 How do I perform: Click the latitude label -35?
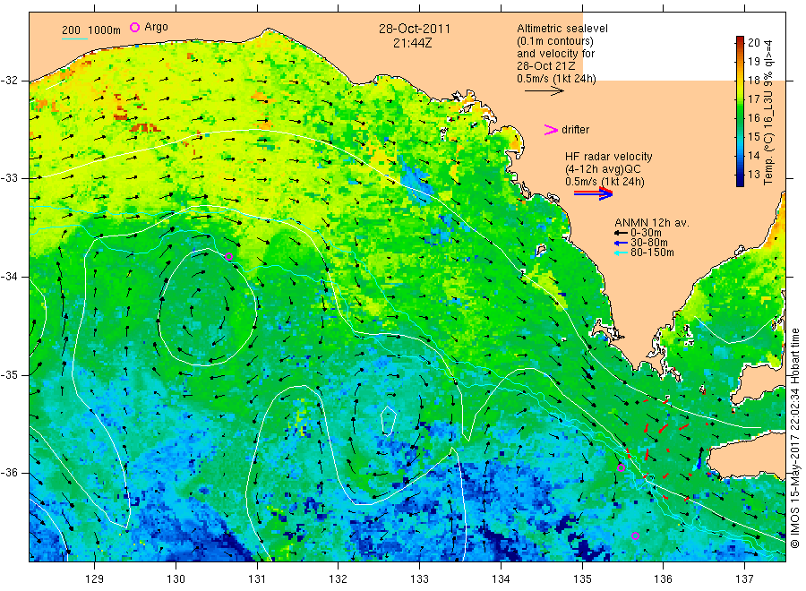tap(9, 375)
